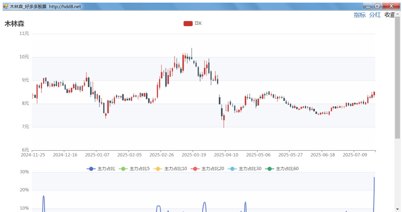Click the app icon in title bar
This screenshot has height=212, width=402.
(x=6, y=6)
